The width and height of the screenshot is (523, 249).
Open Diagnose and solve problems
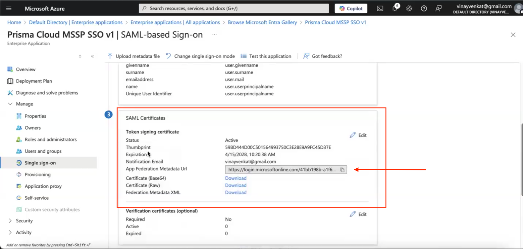47,93
